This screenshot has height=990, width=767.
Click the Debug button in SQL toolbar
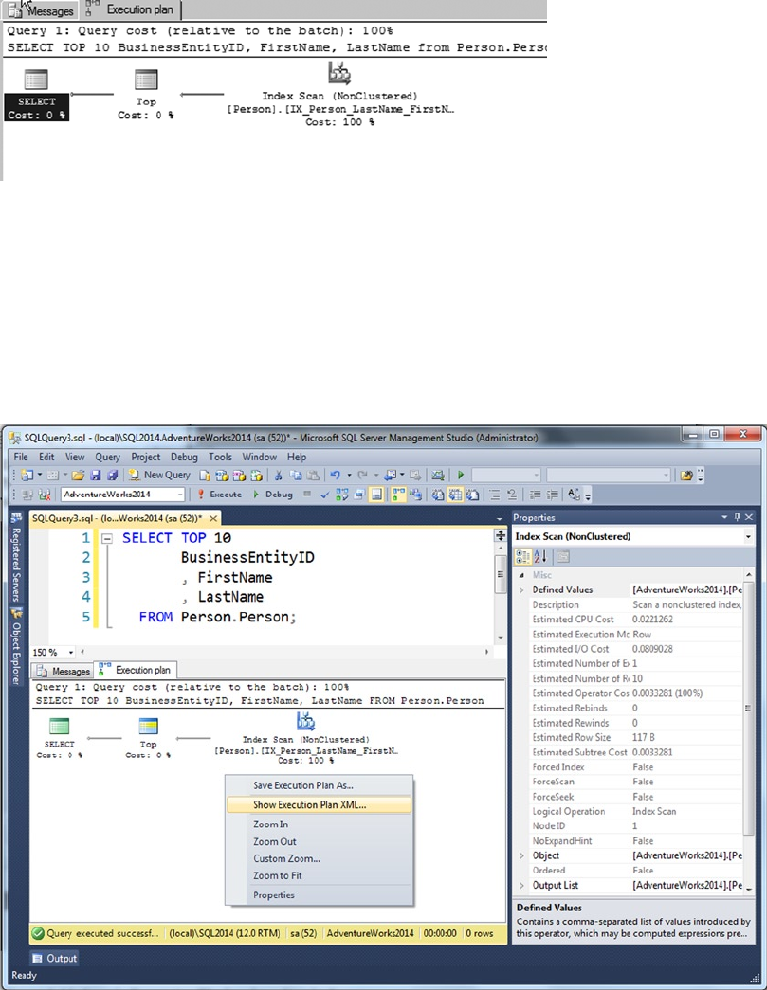tap(273, 495)
